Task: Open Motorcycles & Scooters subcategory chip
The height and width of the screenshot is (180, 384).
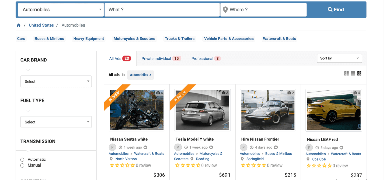Action: [x=135, y=38]
